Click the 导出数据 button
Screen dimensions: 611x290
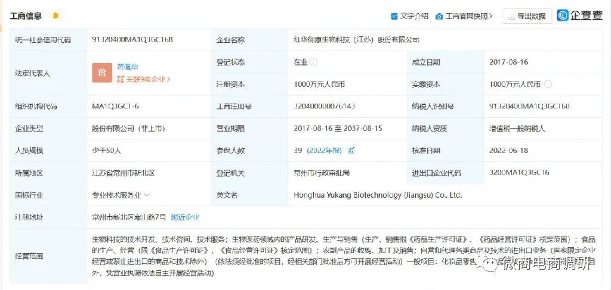pyautogui.click(x=526, y=16)
